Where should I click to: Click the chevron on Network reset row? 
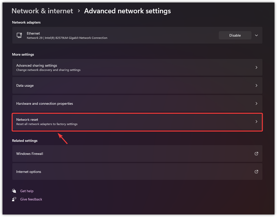(256, 122)
